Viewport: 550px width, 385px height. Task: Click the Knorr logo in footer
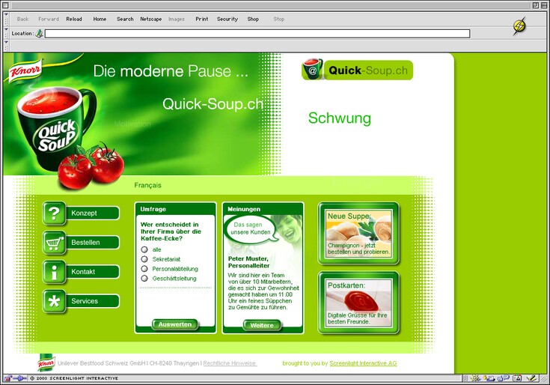click(46, 363)
